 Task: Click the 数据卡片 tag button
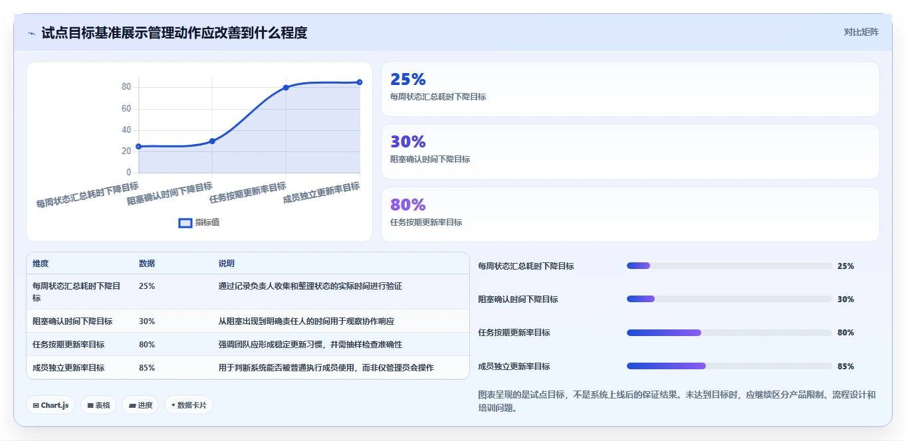[189, 405]
